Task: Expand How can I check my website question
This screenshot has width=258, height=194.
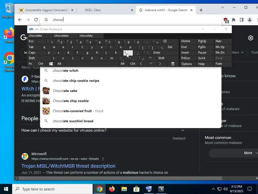Action: [104, 130]
